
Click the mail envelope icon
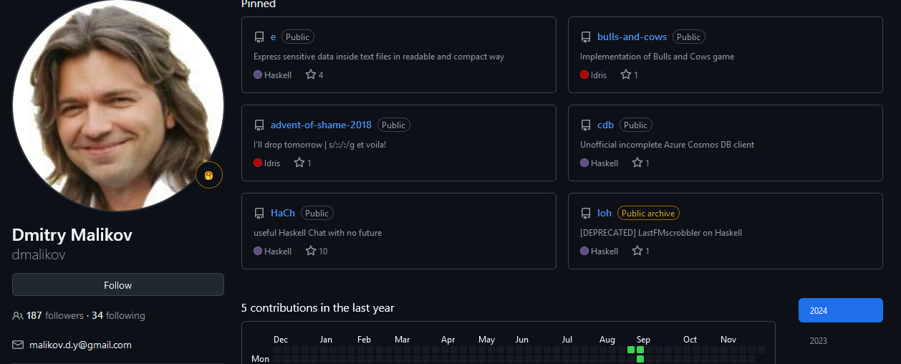tap(18, 345)
